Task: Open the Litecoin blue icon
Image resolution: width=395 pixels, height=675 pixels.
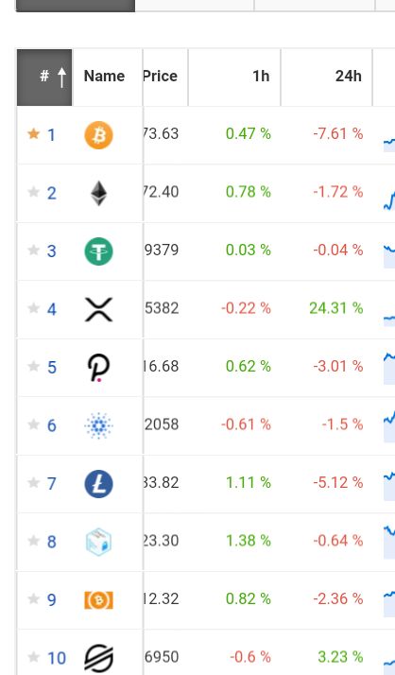Action: 98,484
